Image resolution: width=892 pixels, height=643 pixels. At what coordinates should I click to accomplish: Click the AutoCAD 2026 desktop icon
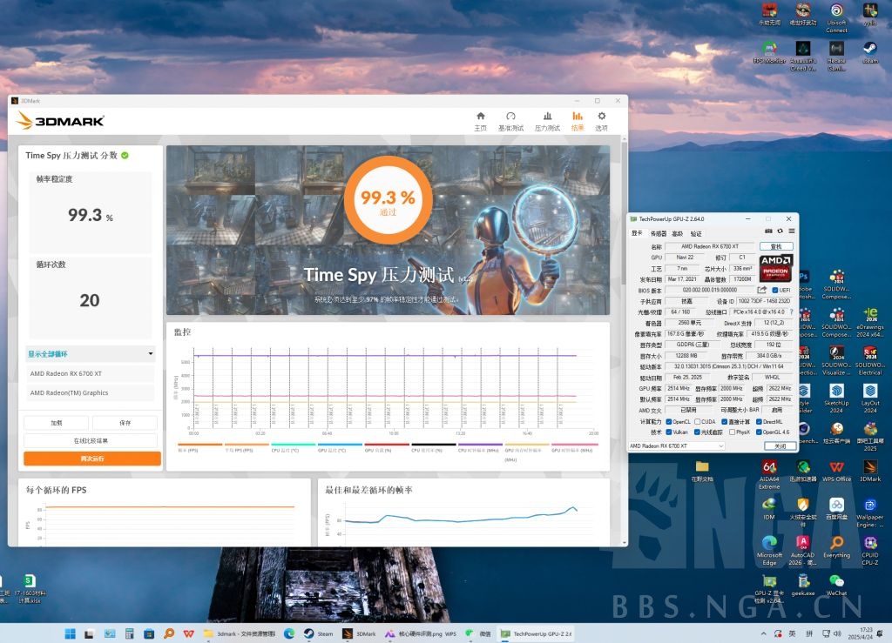point(802,551)
